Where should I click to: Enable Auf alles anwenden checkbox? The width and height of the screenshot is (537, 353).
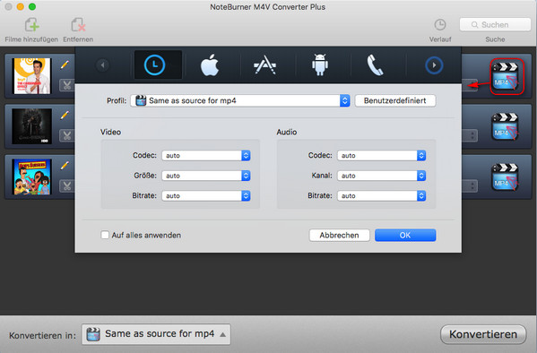(105, 235)
